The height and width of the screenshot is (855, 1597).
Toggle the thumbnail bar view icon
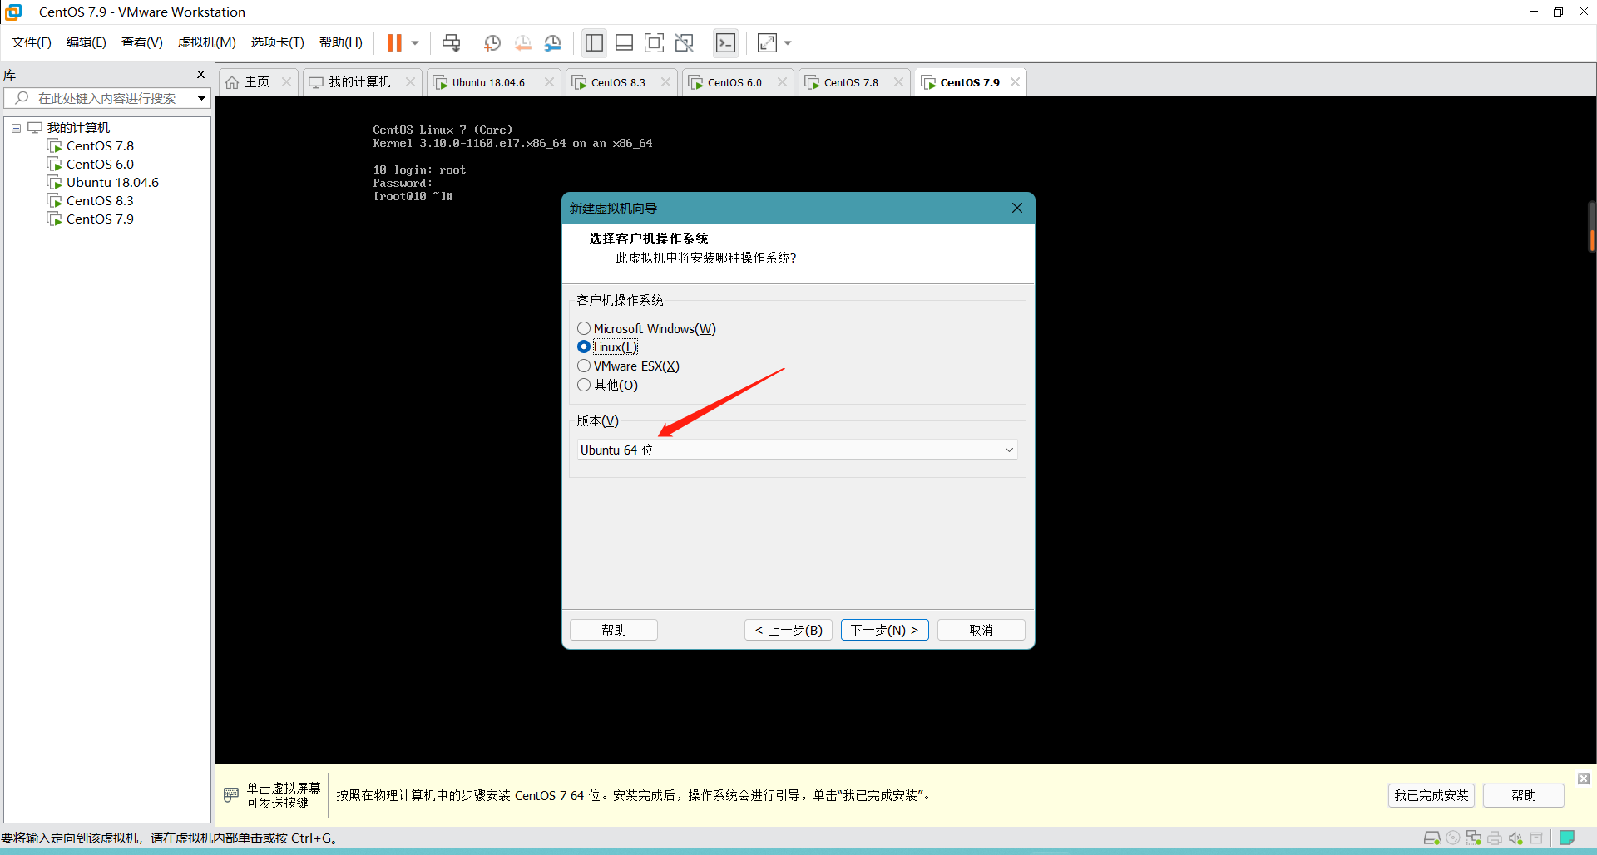click(624, 42)
